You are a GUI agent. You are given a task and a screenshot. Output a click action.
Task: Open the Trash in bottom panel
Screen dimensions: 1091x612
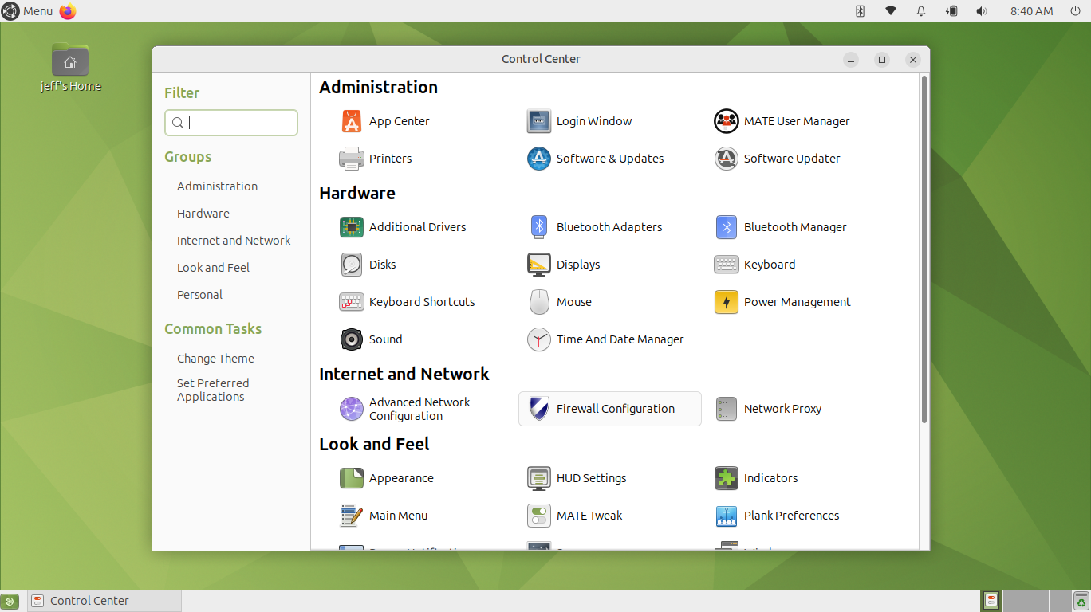click(1081, 601)
